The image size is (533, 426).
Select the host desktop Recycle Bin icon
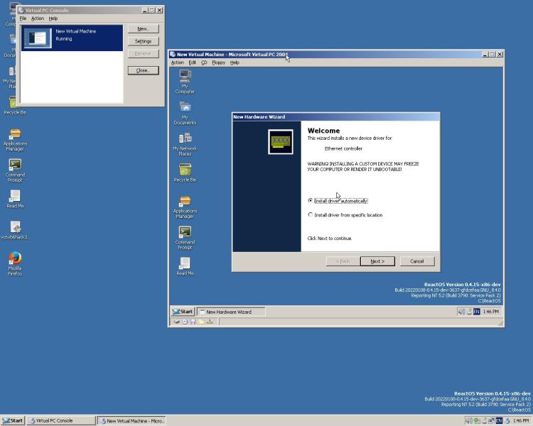[x=15, y=105]
